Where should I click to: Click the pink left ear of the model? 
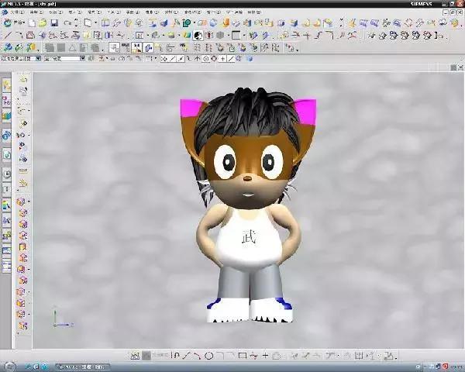click(190, 109)
